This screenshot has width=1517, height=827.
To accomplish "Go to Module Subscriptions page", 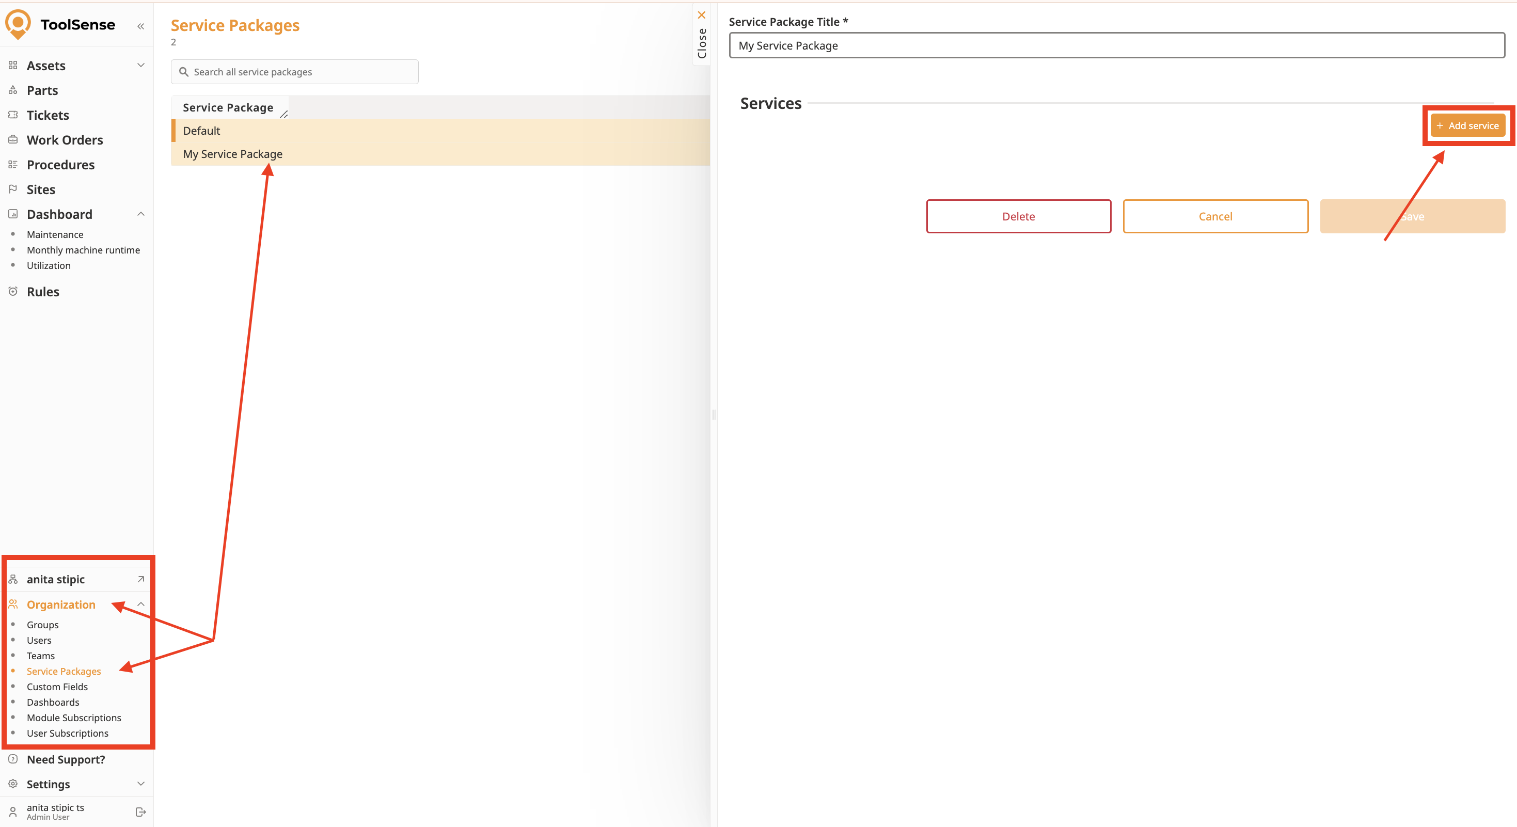I will tap(74, 718).
